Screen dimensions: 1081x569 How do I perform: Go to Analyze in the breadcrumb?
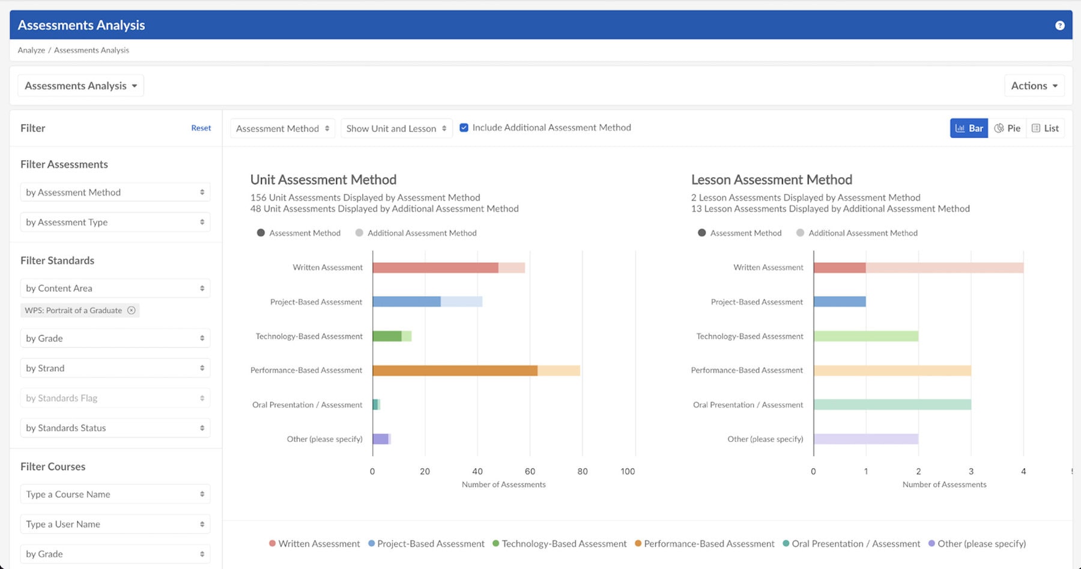31,50
